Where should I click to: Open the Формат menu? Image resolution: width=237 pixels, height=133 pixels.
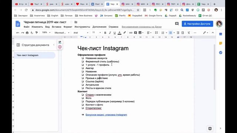tap(68, 27)
